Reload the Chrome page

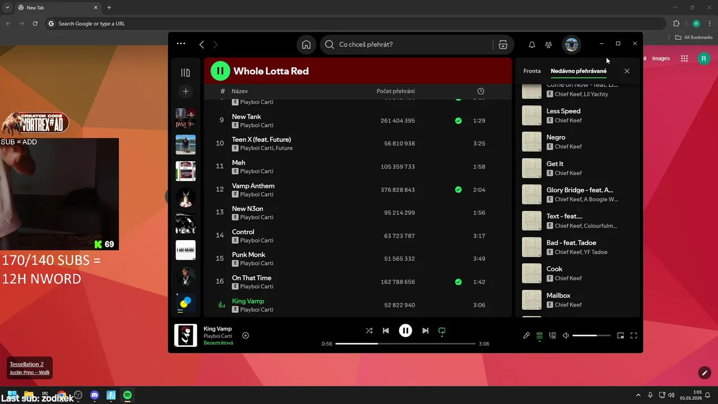(x=35, y=24)
